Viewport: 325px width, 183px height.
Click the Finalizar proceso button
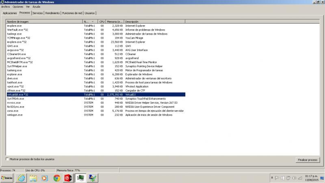click(308, 160)
